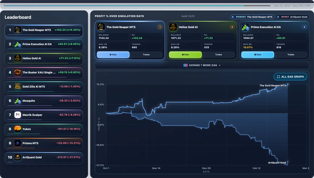Click build 1.8.12 version label
314x178 pixels.
click(188, 16)
